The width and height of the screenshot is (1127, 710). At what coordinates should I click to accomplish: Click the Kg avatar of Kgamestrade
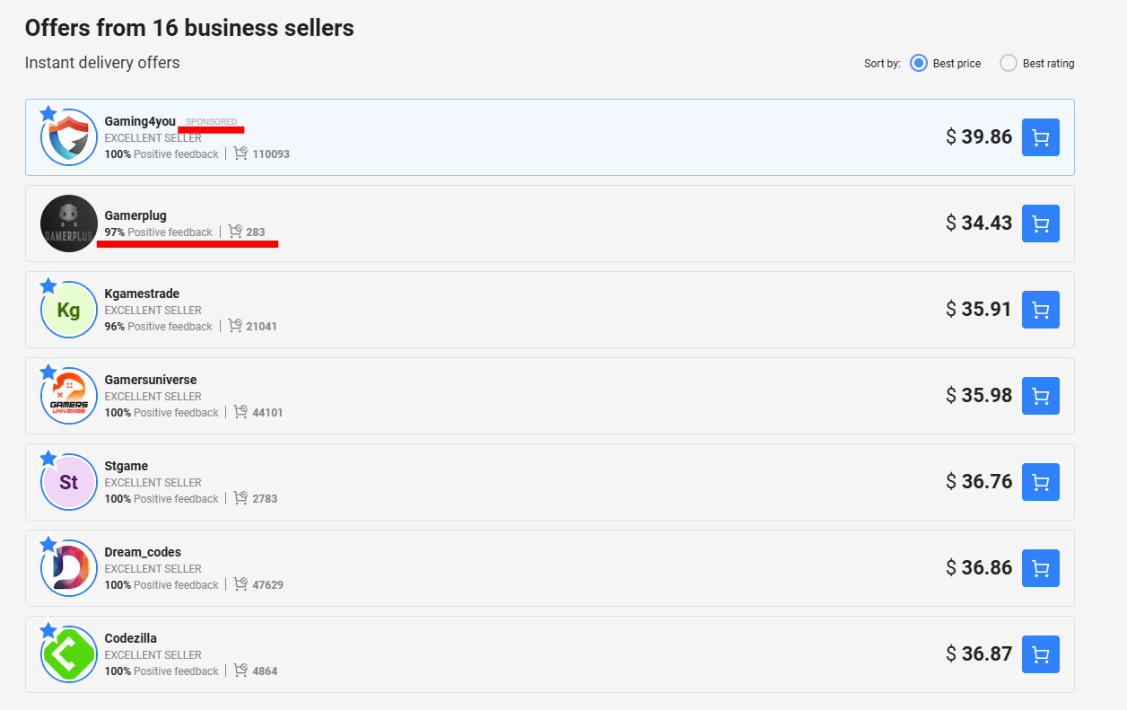tap(69, 310)
